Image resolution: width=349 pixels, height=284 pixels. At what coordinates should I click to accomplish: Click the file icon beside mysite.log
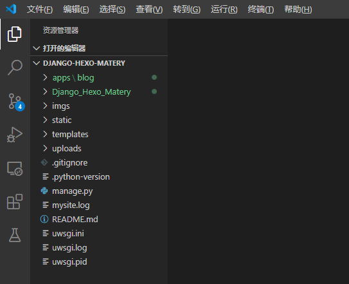pyautogui.click(x=46, y=205)
